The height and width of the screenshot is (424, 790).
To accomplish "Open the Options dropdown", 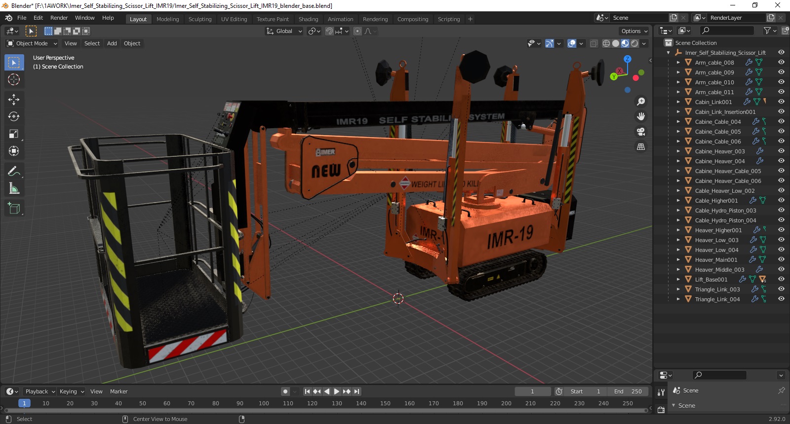I will point(634,31).
